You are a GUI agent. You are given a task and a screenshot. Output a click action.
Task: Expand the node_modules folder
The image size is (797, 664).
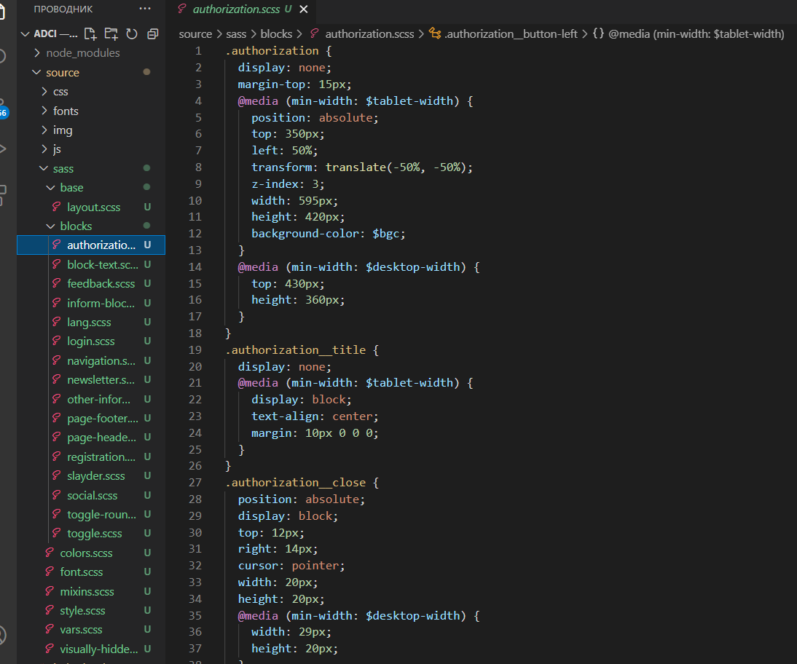click(x=82, y=53)
